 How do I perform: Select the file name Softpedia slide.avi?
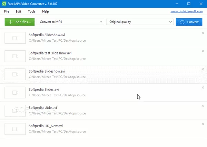[x=43, y=108]
